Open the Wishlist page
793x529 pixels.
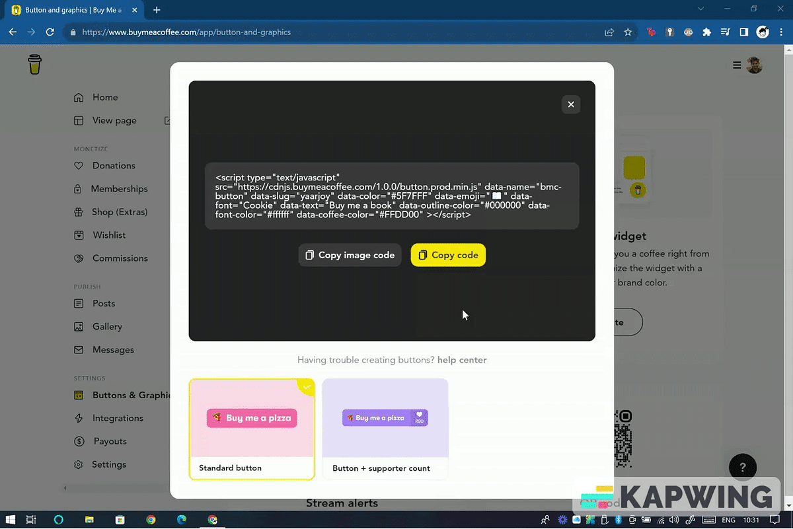click(109, 234)
